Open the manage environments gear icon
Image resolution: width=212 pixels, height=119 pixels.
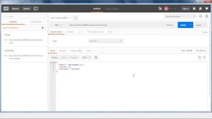tap(207, 16)
